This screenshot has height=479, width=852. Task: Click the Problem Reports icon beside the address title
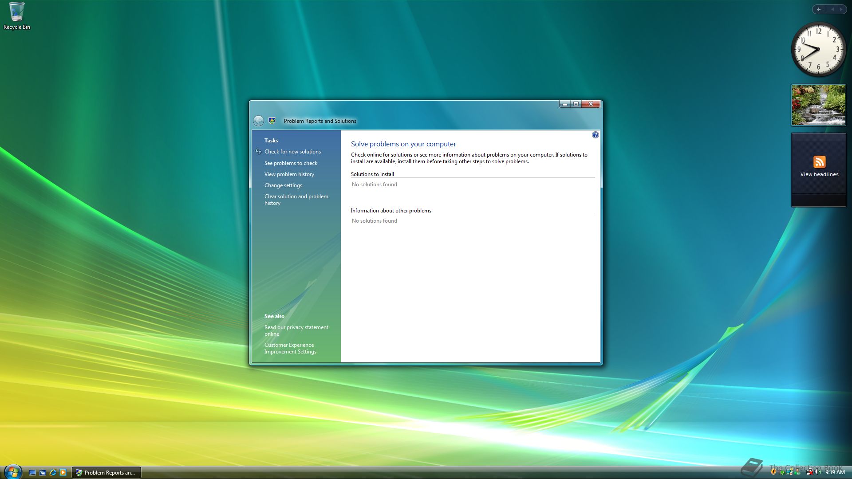tap(272, 121)
